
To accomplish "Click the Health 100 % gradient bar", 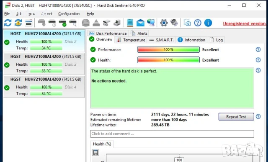I will point(168,60).
